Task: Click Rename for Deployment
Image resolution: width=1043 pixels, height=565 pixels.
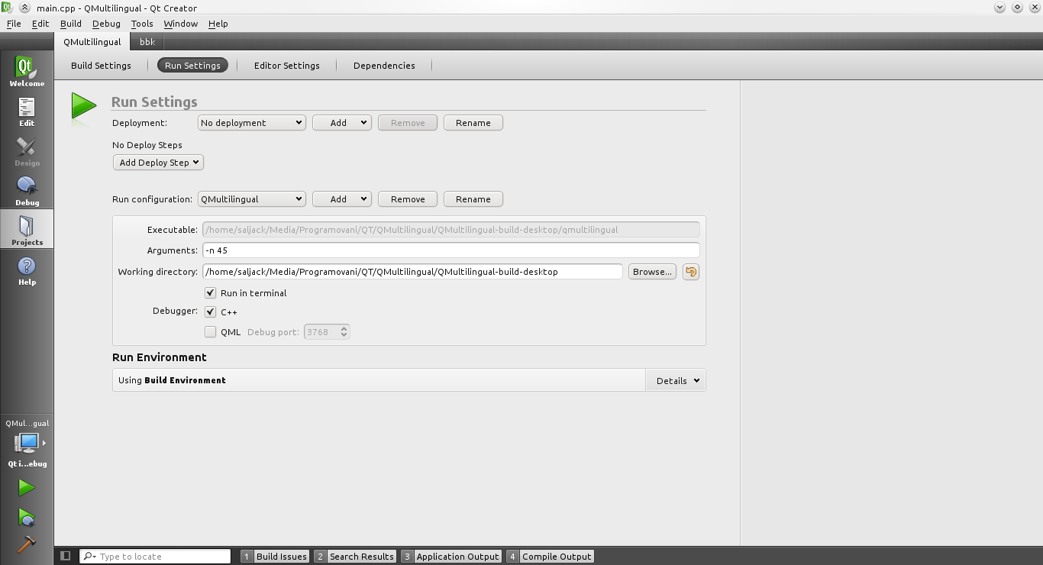Action: click(473, 123)
